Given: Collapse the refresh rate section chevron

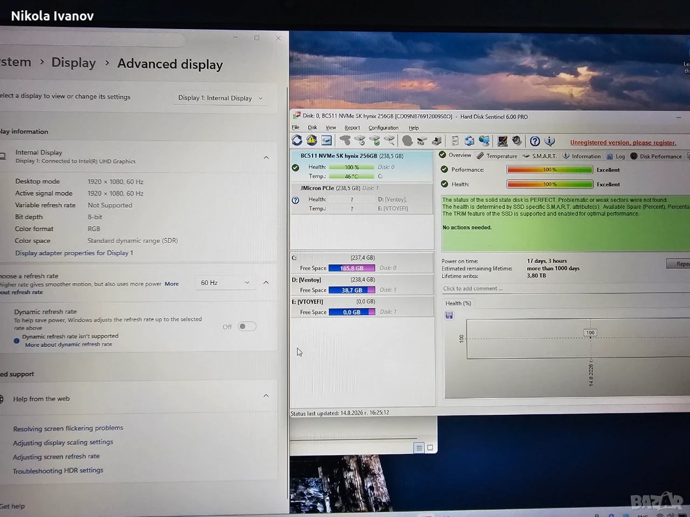Looking at the screenshot, I should tap(266, 282).
